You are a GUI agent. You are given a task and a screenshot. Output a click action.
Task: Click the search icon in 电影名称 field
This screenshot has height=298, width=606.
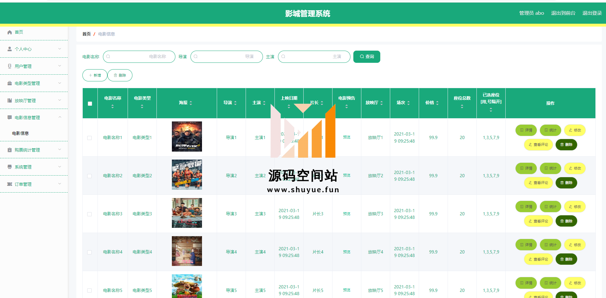point(108,56)
